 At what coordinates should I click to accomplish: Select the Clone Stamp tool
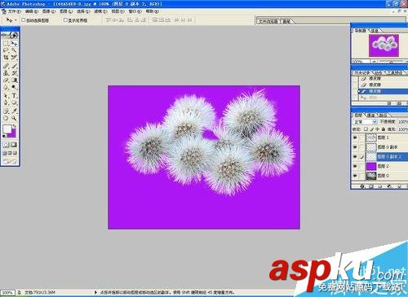[x=6, y=73]
